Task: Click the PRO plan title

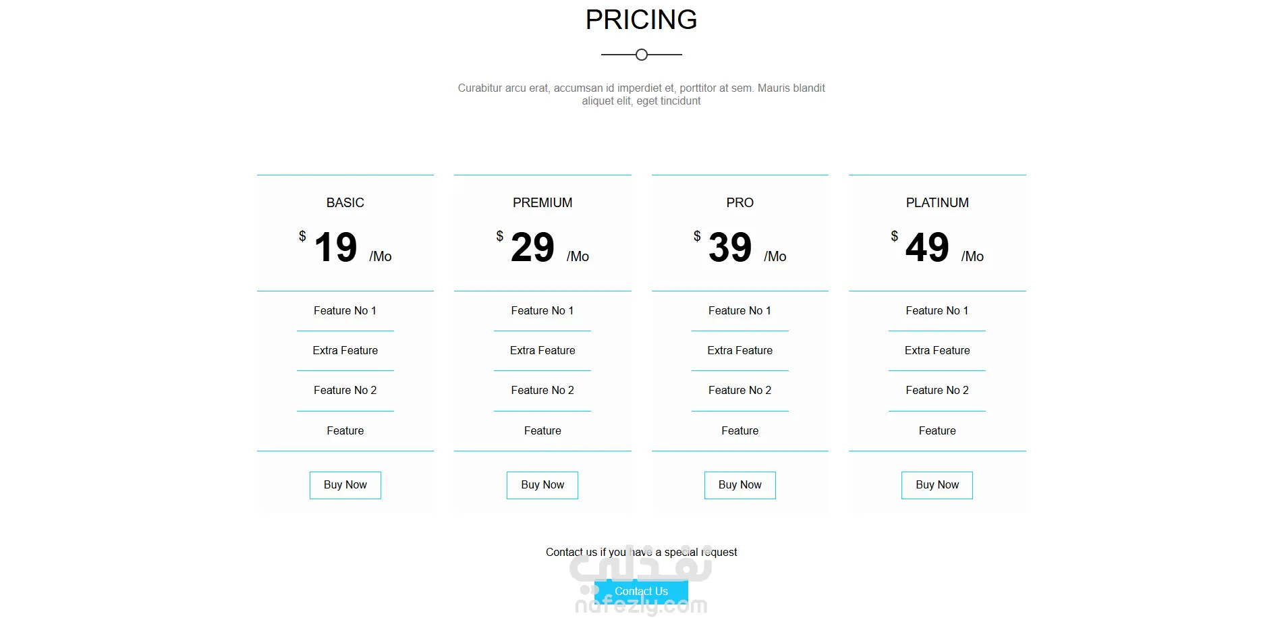Action: 740,203
